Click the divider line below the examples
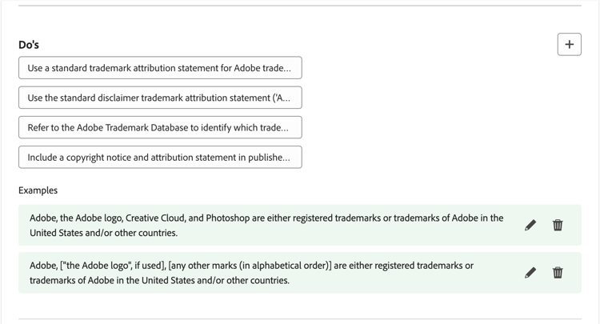Image resolution: width=600 pixels, height=324 pixels. tap(300, 319)
